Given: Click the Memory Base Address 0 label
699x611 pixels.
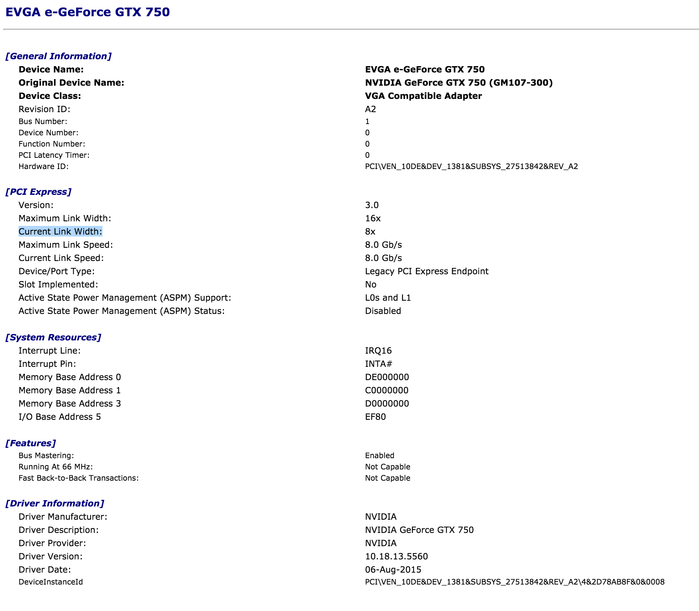Looking at the screenshot, I should [69, 377].
